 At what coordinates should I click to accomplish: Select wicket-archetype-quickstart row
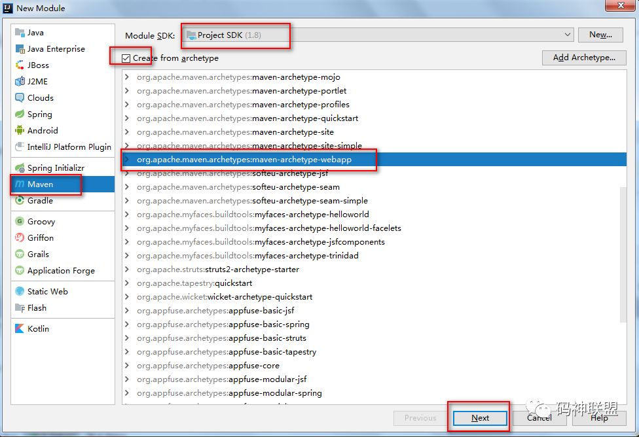(x=374, y=296)
